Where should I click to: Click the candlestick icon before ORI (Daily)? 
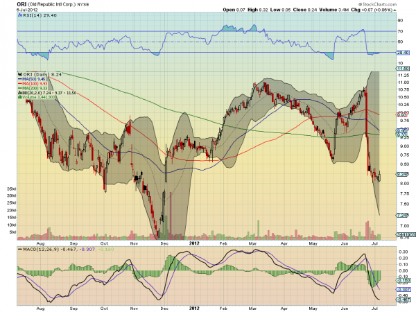coord(20,74)
